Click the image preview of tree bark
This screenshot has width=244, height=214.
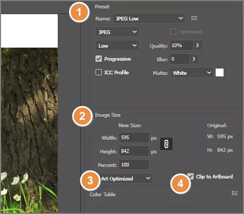click(x=29, y=130)
